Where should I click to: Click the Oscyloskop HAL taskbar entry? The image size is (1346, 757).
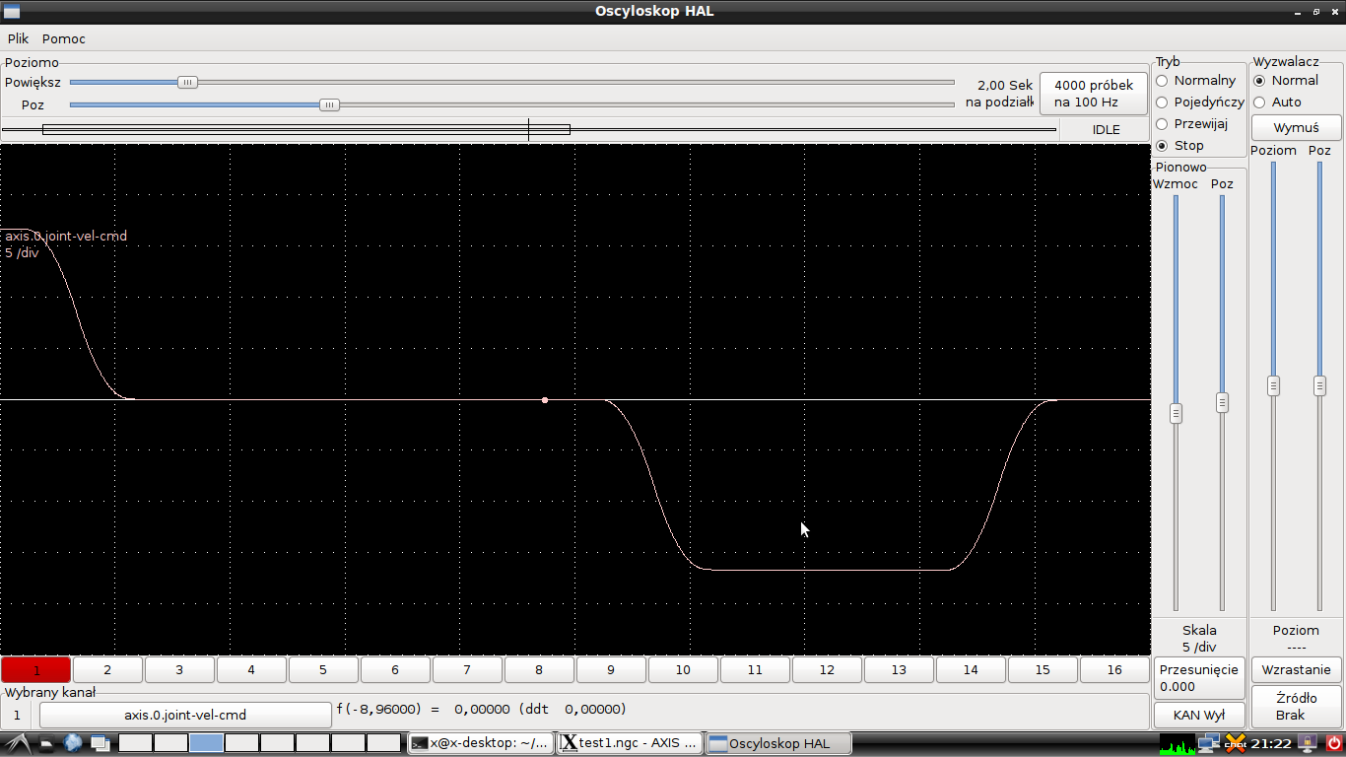779,743
